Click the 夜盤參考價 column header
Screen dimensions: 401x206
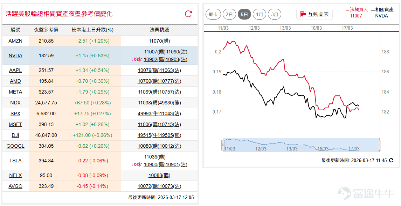tap(46, 30)
